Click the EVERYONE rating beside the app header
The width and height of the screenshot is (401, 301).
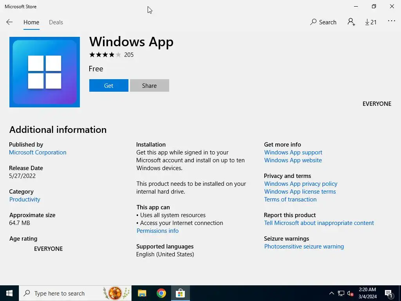(x=377, y=103)
